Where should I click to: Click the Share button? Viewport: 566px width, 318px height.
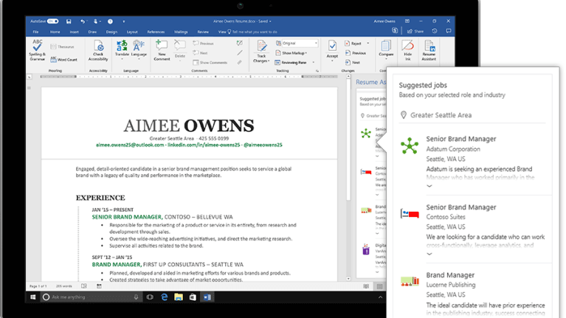pos(415,32)
